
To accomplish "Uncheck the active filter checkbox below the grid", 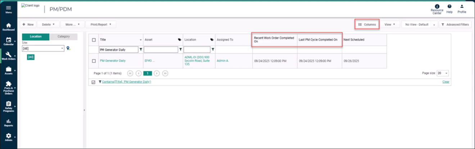I will [94, 82].
